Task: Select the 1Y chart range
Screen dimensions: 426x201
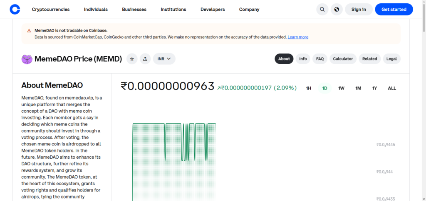Action: point(375,88)
